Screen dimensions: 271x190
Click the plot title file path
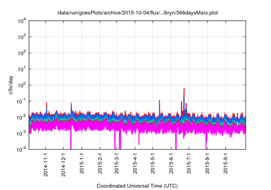(x=137, y=13)
